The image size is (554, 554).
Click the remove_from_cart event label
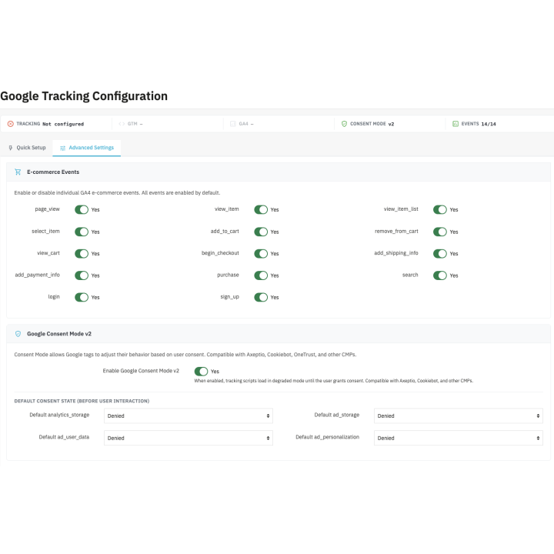click(396, 231)
